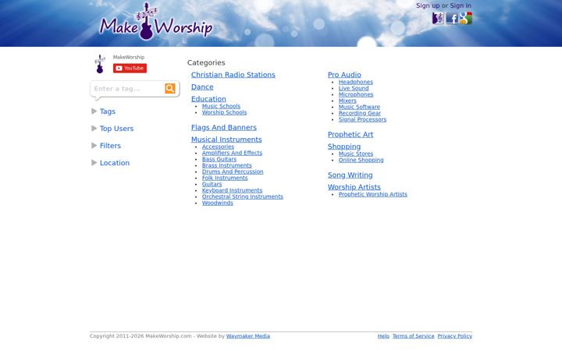Visit the Waymaker Media footer link
The image size is (562, 351).
click(x=248, y=336)
